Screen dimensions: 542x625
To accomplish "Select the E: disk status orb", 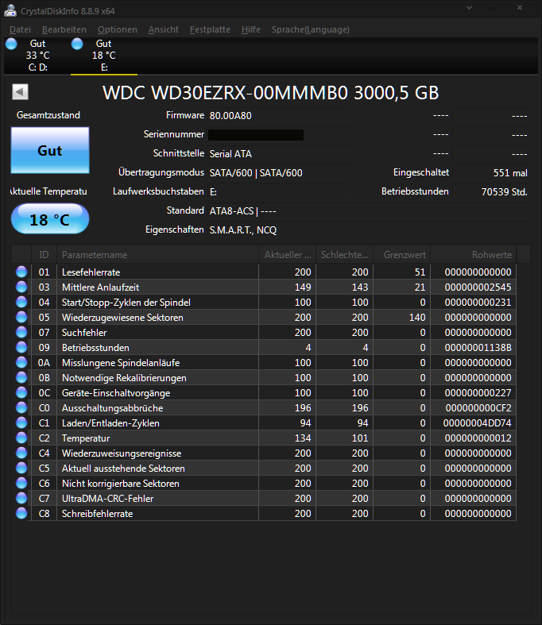I will (x=77, y=44).
